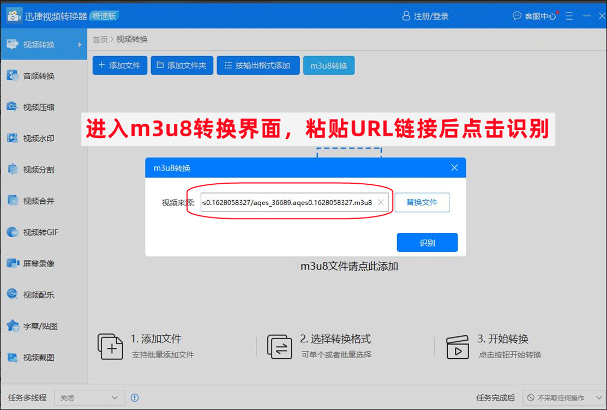The height and width of the screenshot is (410, 607).
Task: Expand the 按输出格式添加 options
Action: (x=258, y=65)
